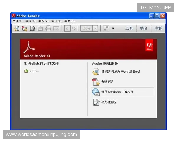
Task: Minimize the Adobe Reader window
Action: tap(151, 16)
